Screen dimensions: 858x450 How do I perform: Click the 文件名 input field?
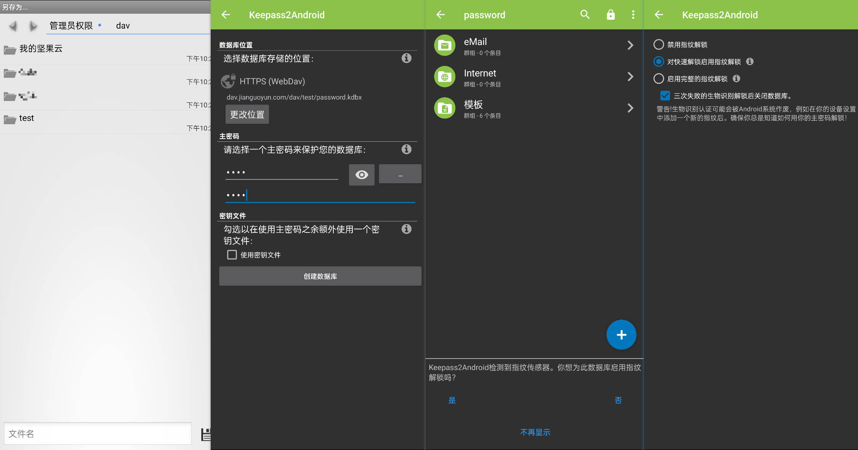coord(98,434)
